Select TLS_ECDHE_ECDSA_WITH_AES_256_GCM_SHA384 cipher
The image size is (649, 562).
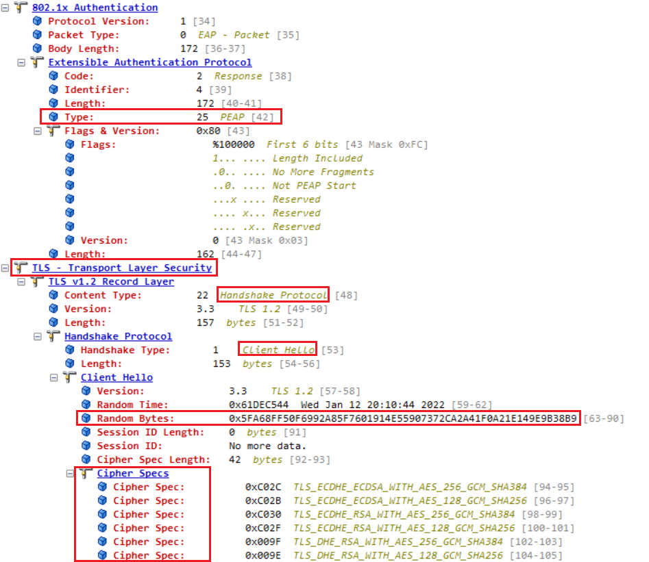411,487
